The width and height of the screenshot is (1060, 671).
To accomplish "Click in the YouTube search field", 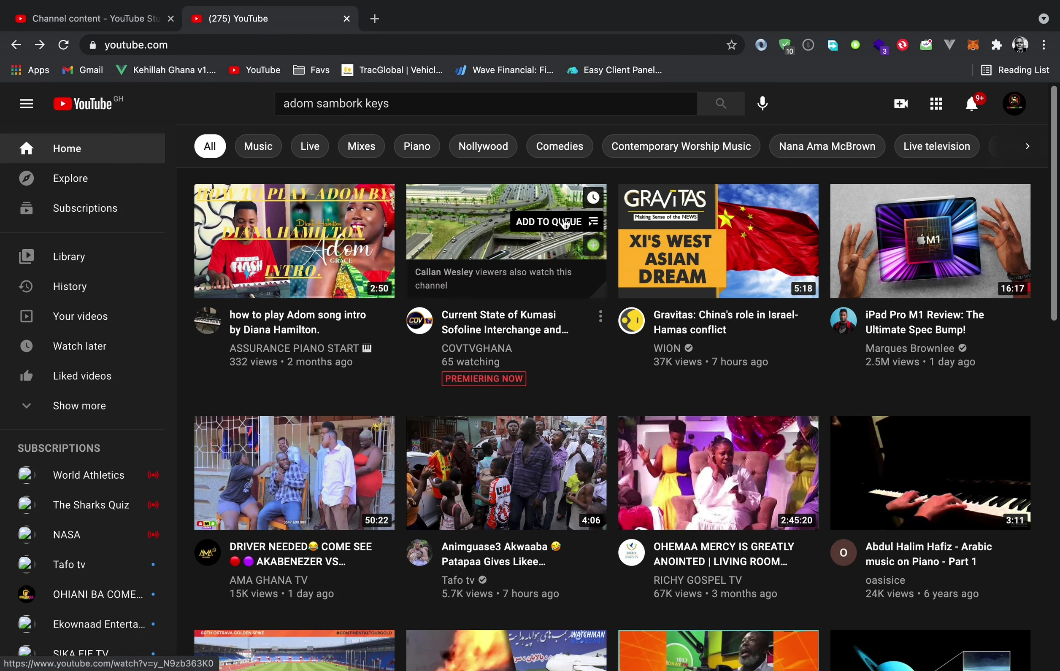I will pos(485,103).
